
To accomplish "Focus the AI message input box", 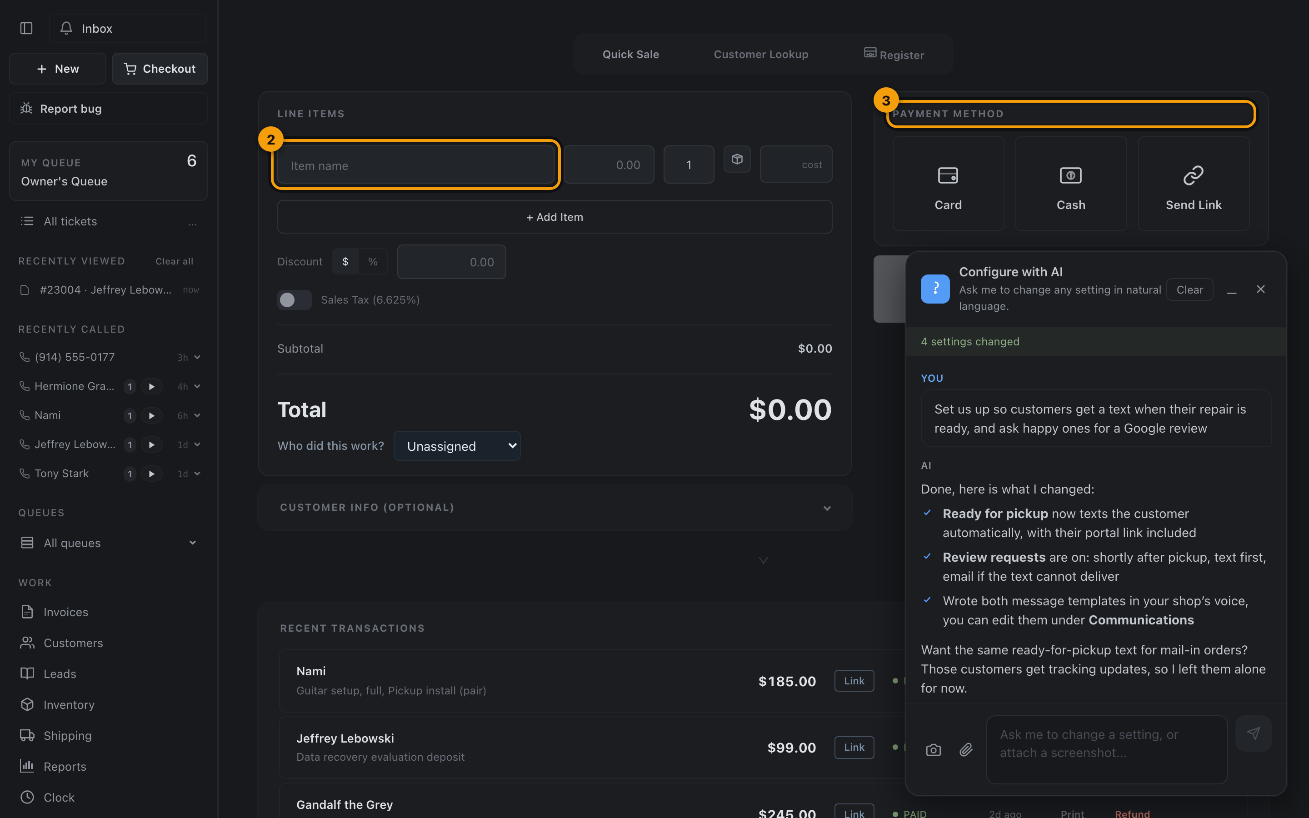I will [x=1107, y=750].
